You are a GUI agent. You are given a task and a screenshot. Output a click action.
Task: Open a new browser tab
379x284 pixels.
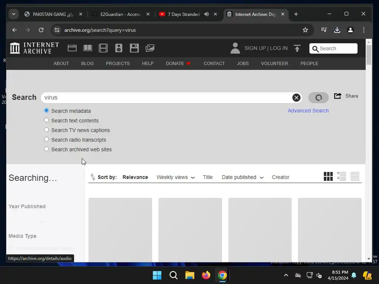pos(296,14)
